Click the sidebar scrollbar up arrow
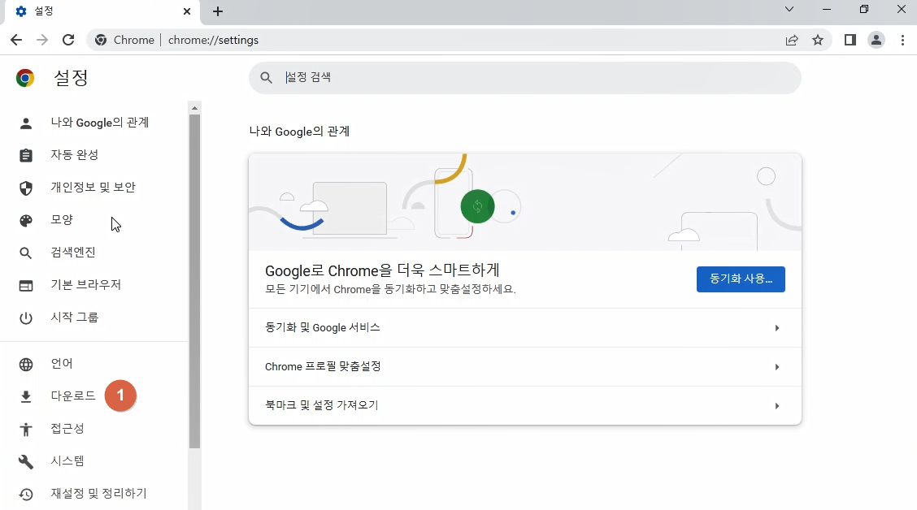917x510 pixels. point(195,108)
